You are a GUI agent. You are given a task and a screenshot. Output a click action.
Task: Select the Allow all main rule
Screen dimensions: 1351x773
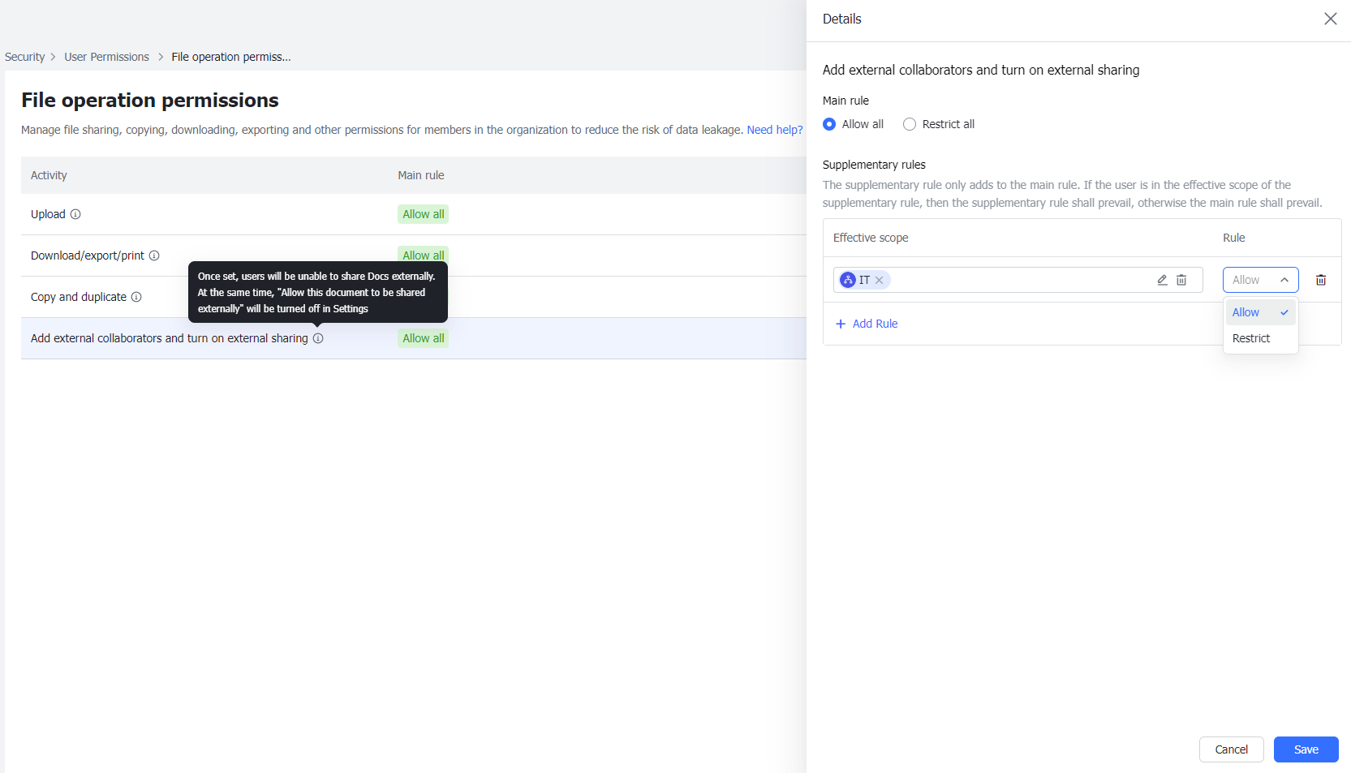[828, 124]
